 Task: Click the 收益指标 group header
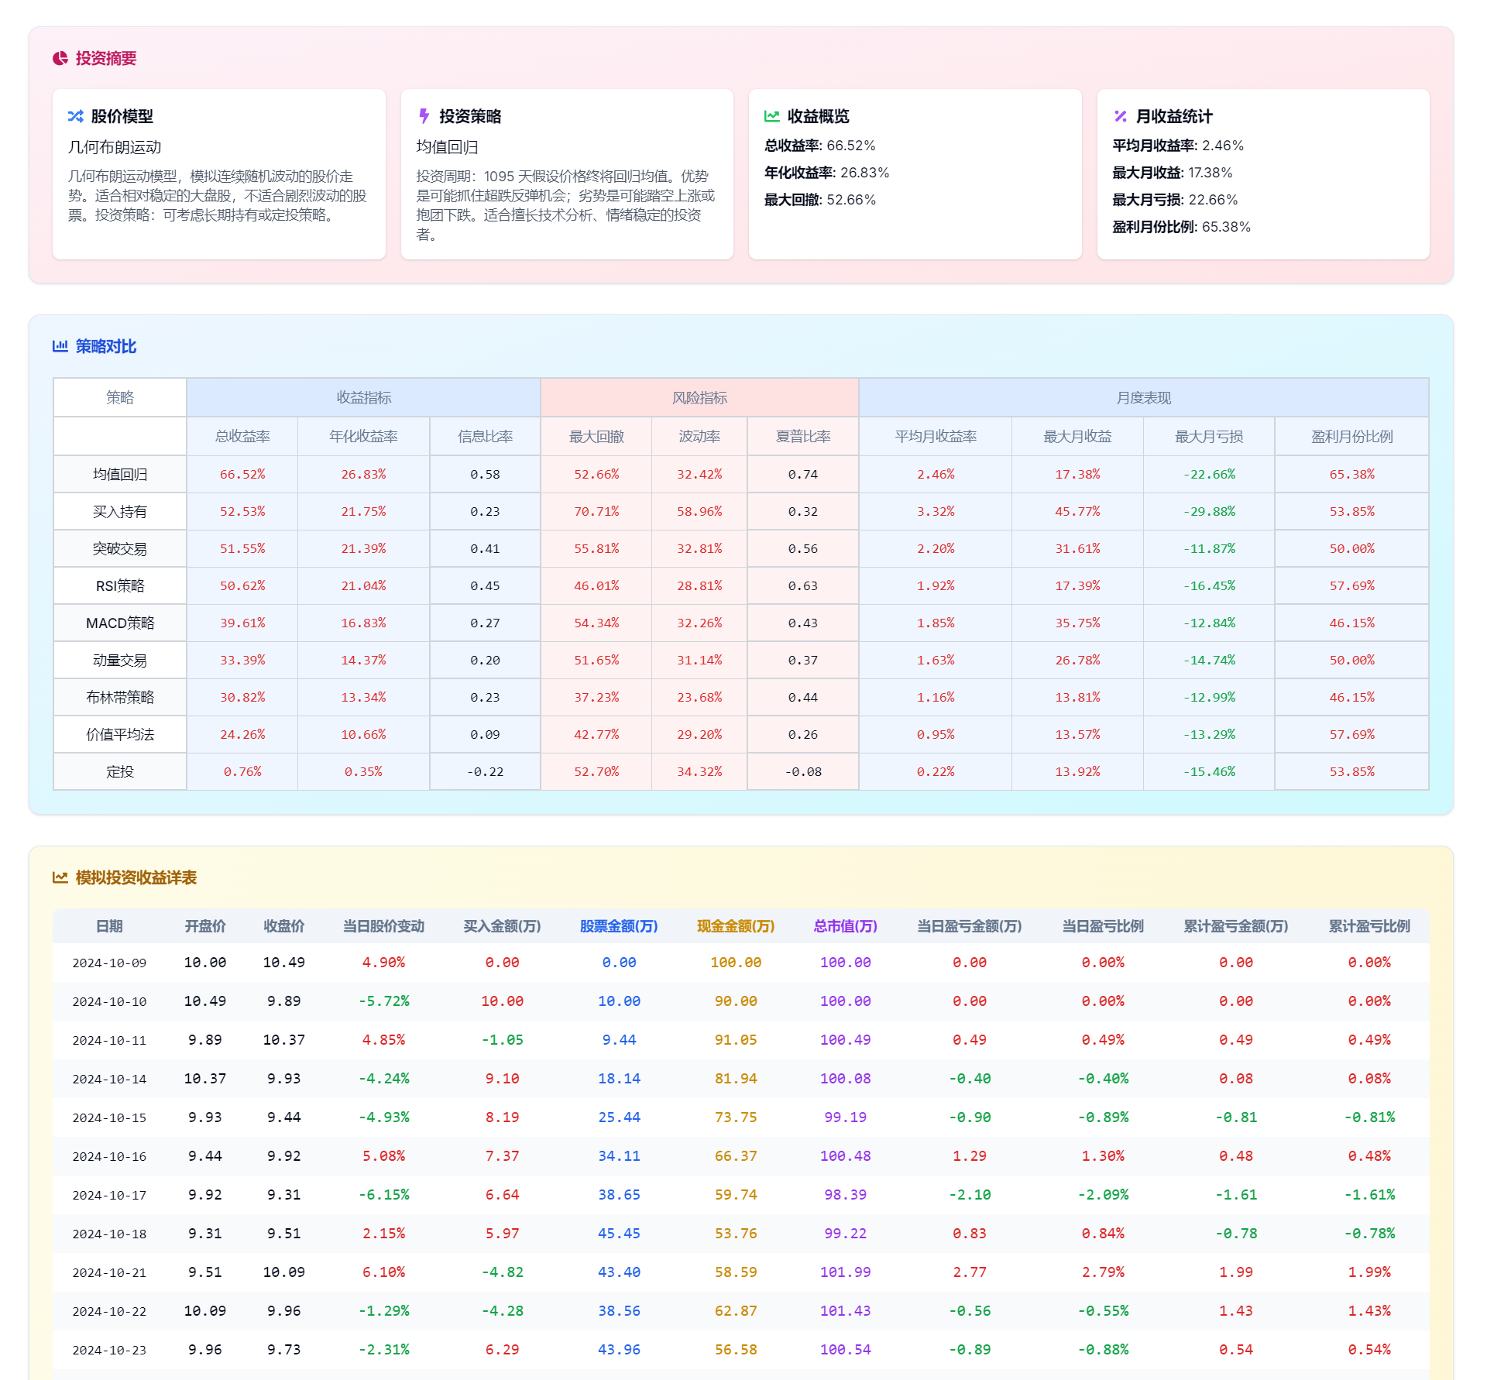363,397
